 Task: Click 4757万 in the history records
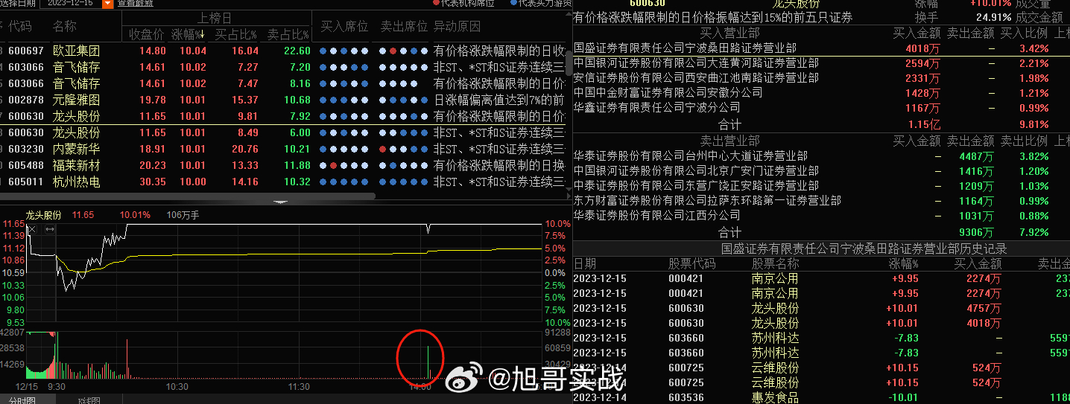[x=984, y=308]
